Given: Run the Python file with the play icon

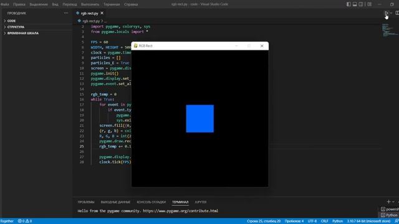Looking at the screenshot, I should [387, 13].
